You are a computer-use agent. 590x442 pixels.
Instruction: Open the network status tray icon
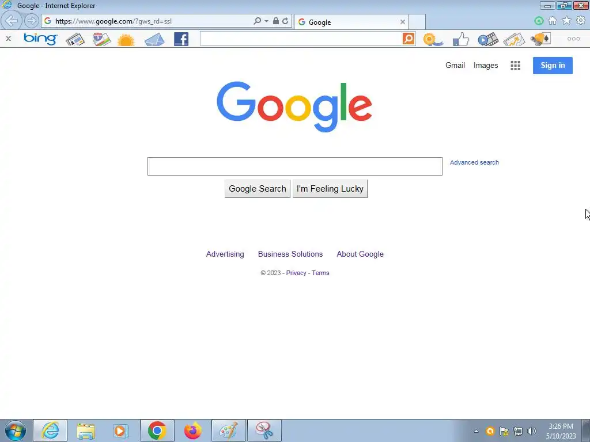pyautogui.click(x=518, y=431)
